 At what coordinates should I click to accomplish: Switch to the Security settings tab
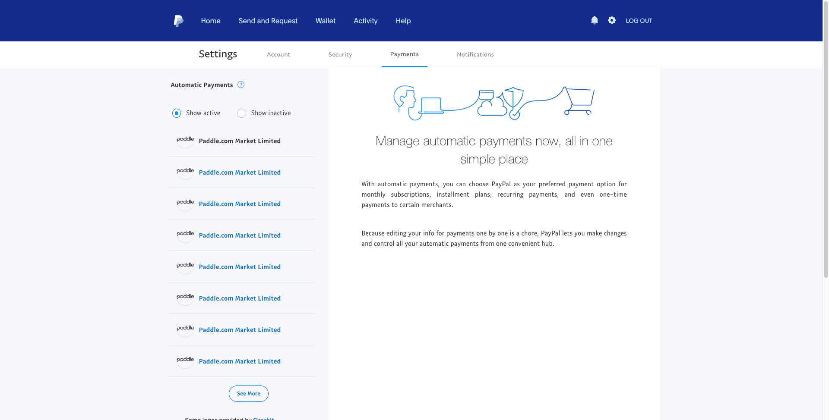tap(340, 54)
